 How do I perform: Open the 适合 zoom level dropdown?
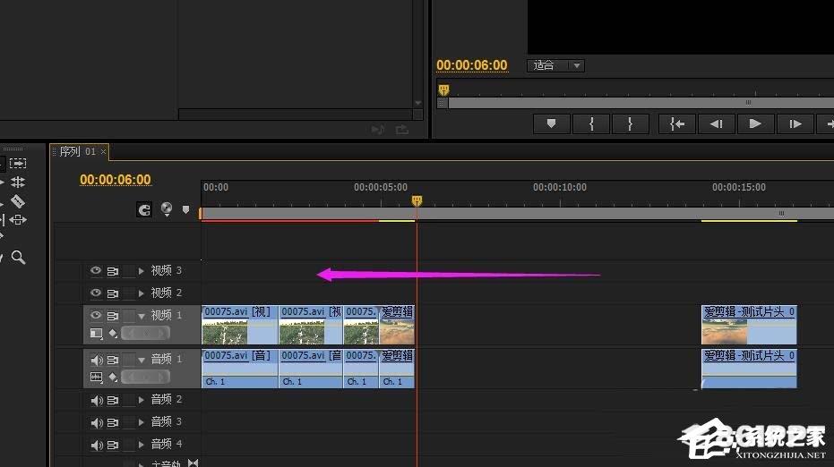pos(555,65)
